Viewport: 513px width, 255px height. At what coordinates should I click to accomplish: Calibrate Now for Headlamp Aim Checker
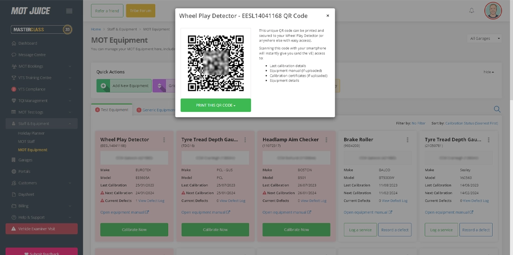click(x=296, y=230)
